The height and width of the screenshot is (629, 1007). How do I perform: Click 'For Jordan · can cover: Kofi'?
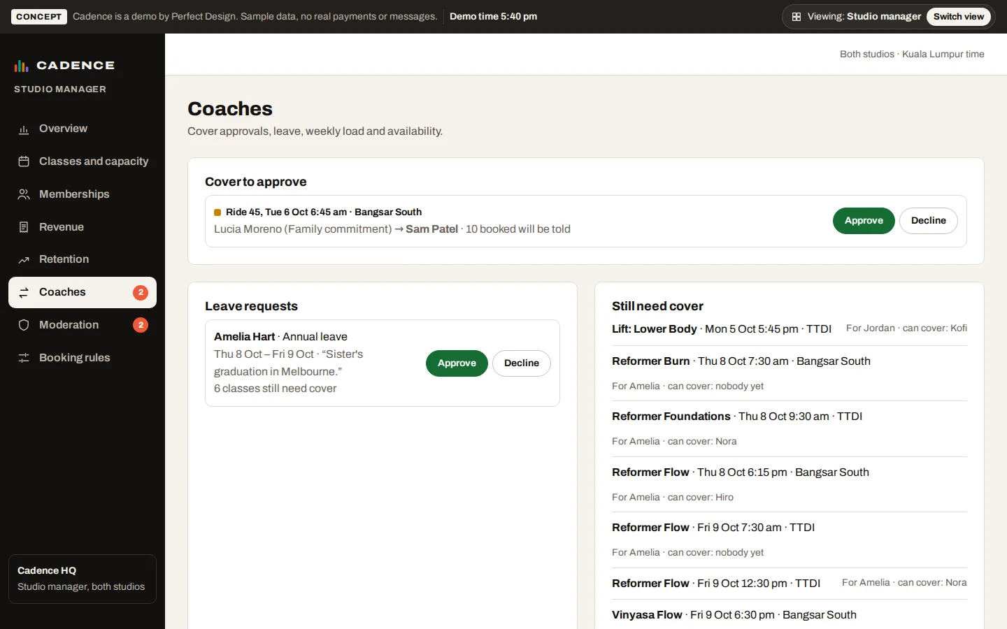click(906, 328)
